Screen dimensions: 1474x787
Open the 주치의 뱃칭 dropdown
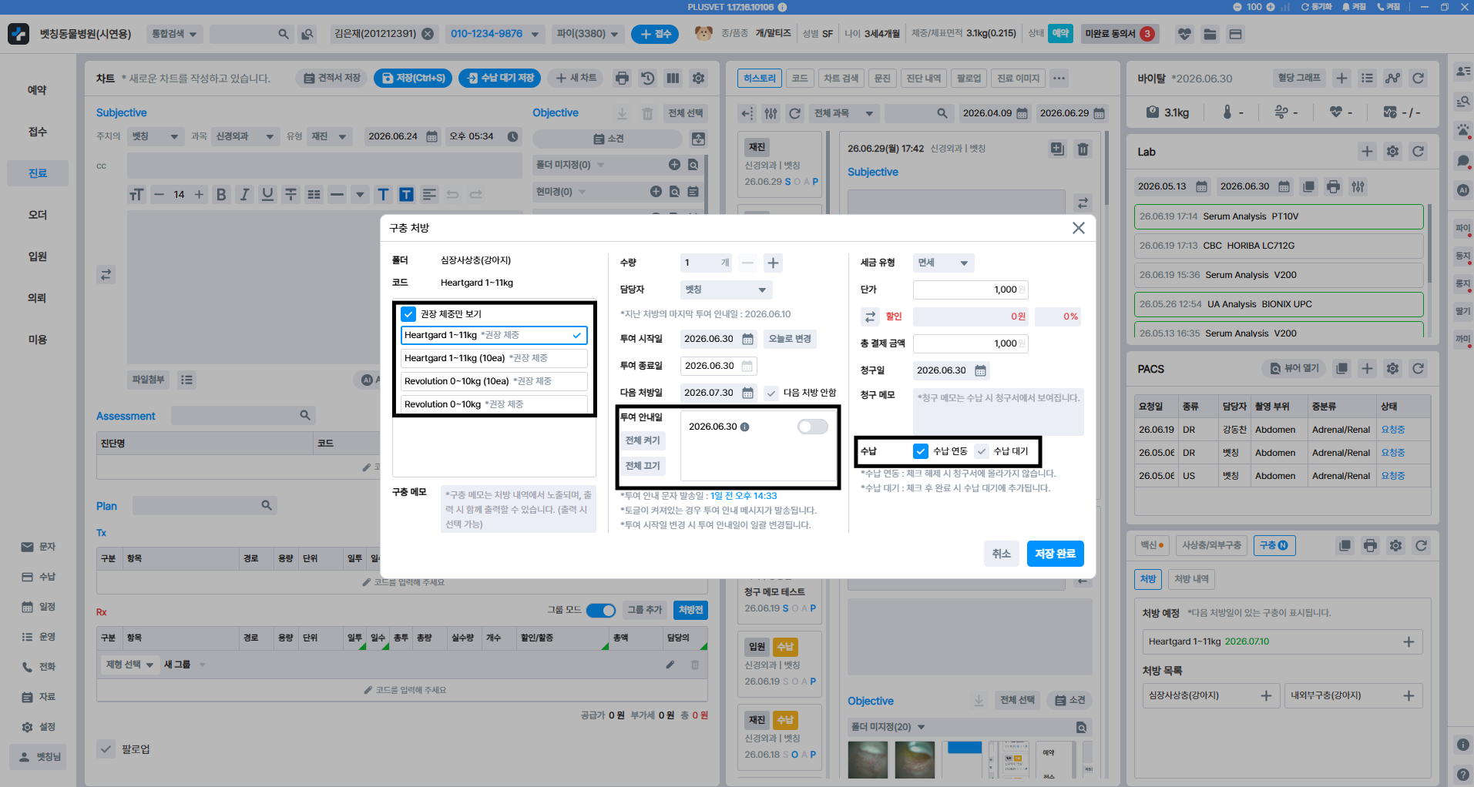click(156, 136)
